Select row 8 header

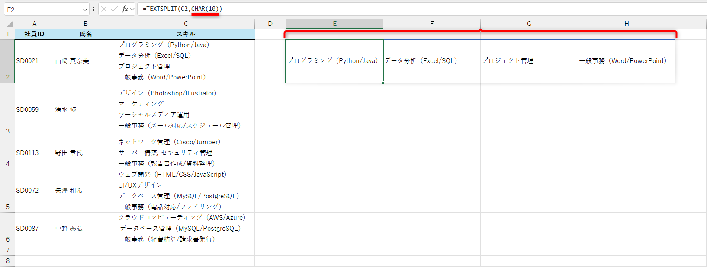[x=8, y=261]
